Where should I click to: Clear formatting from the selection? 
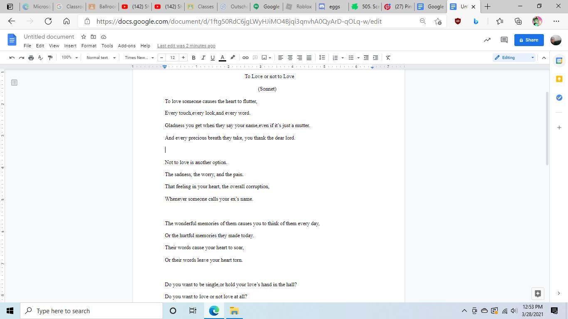[388, 58]
